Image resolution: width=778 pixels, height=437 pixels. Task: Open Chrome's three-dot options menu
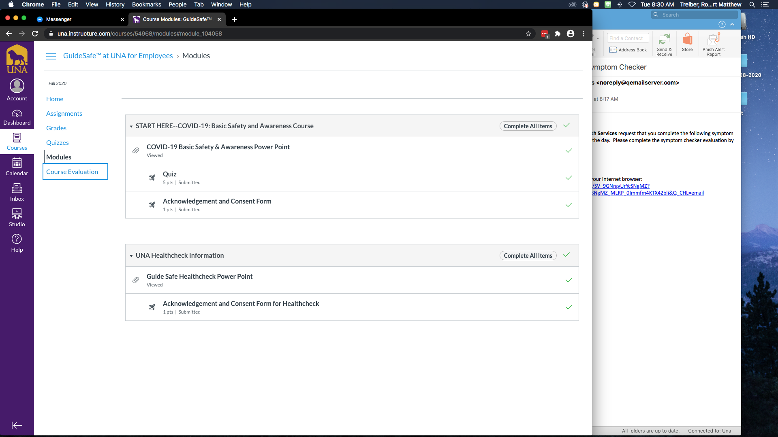[583, 34]
